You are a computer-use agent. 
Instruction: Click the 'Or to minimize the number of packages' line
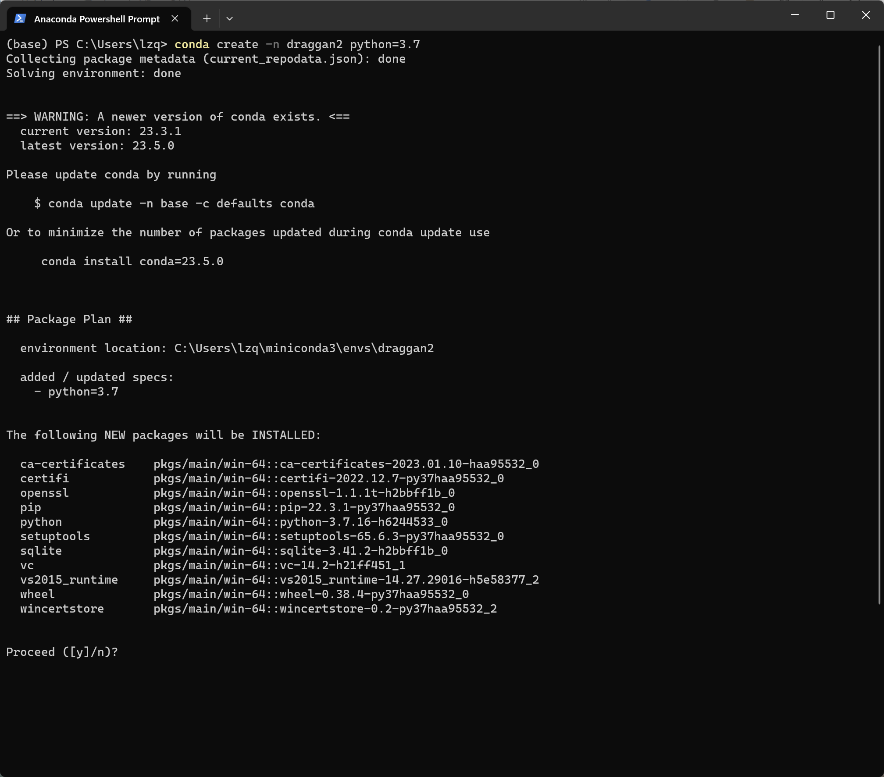tap(248, 232)
